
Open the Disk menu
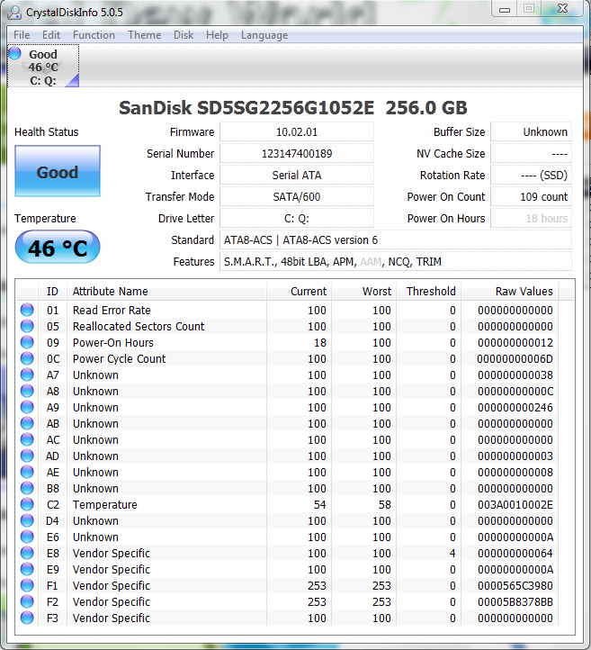184,35
